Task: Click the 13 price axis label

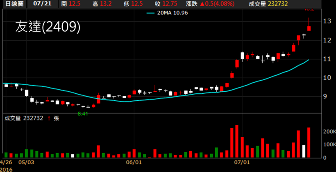Action: click(x=328, y=21)
